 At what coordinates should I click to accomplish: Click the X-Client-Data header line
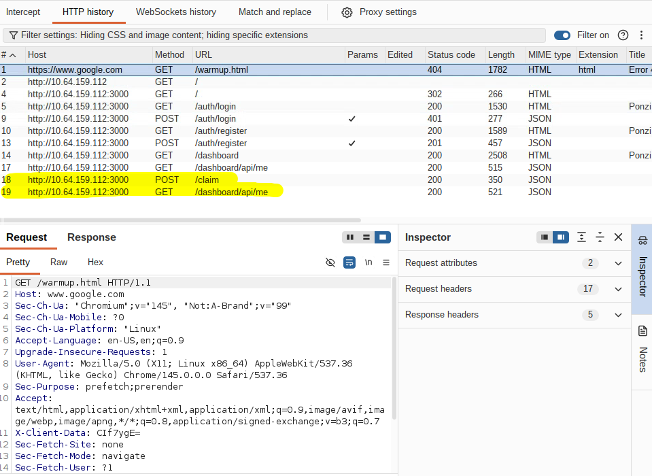pyautogui.click(x=78, y=433)
